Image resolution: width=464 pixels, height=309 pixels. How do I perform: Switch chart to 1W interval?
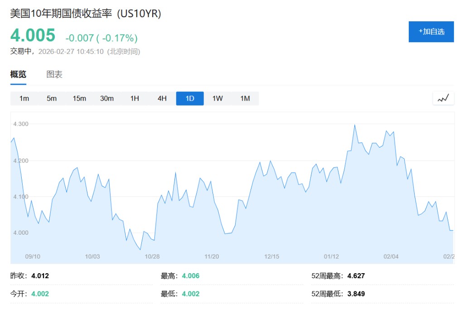217,98
